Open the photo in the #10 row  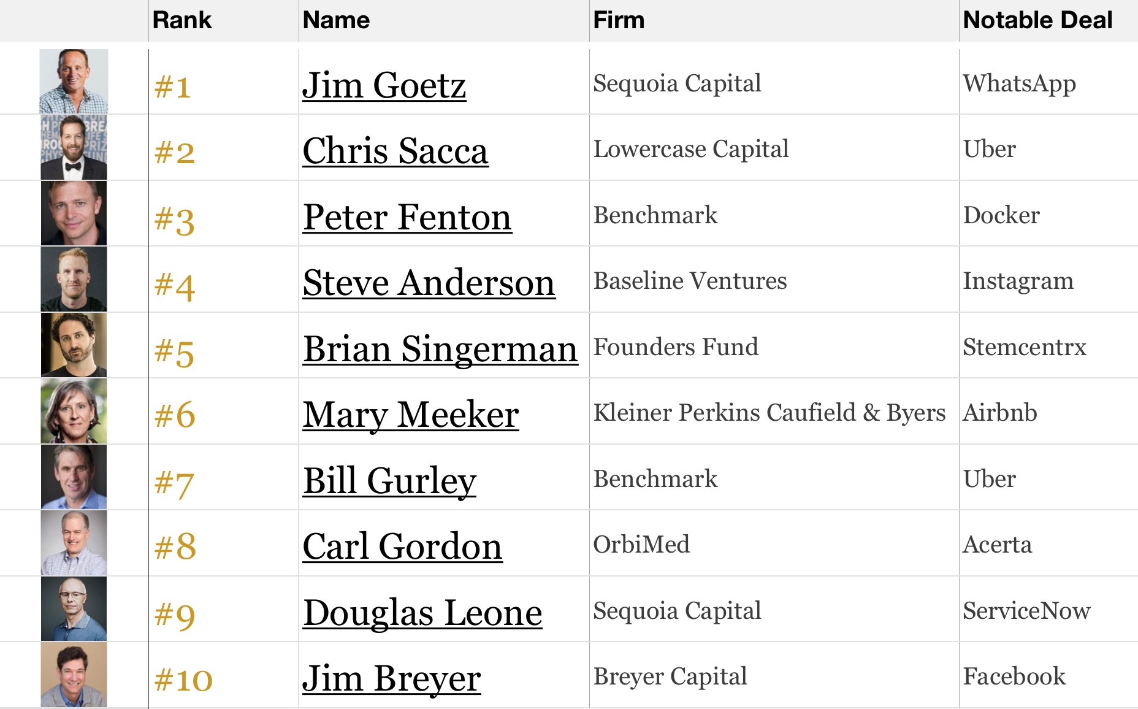(x=74, y=675)
